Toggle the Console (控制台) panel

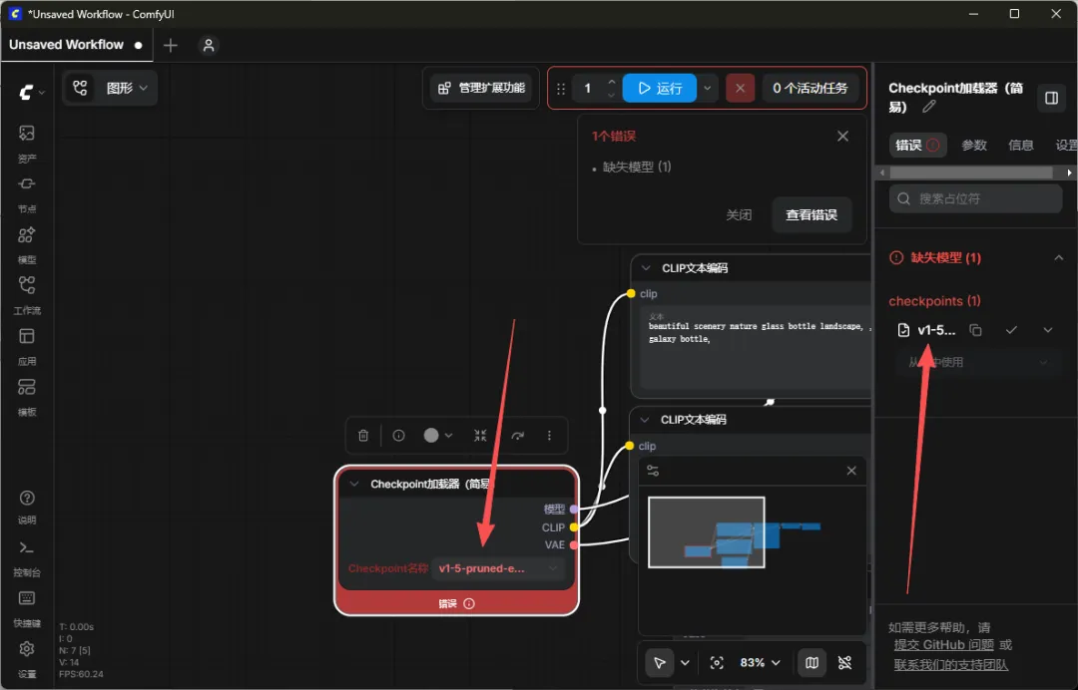(27, 558)
